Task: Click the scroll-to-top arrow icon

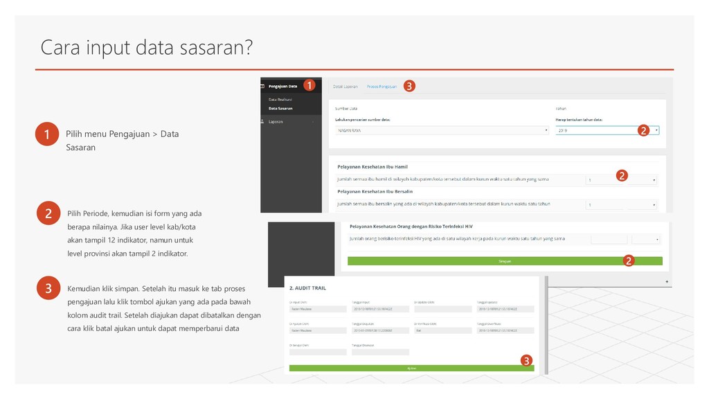Action: pos(667,282)
